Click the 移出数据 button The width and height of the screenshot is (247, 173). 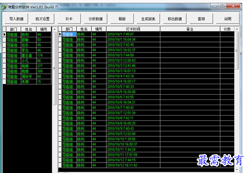tap(175, 19)
